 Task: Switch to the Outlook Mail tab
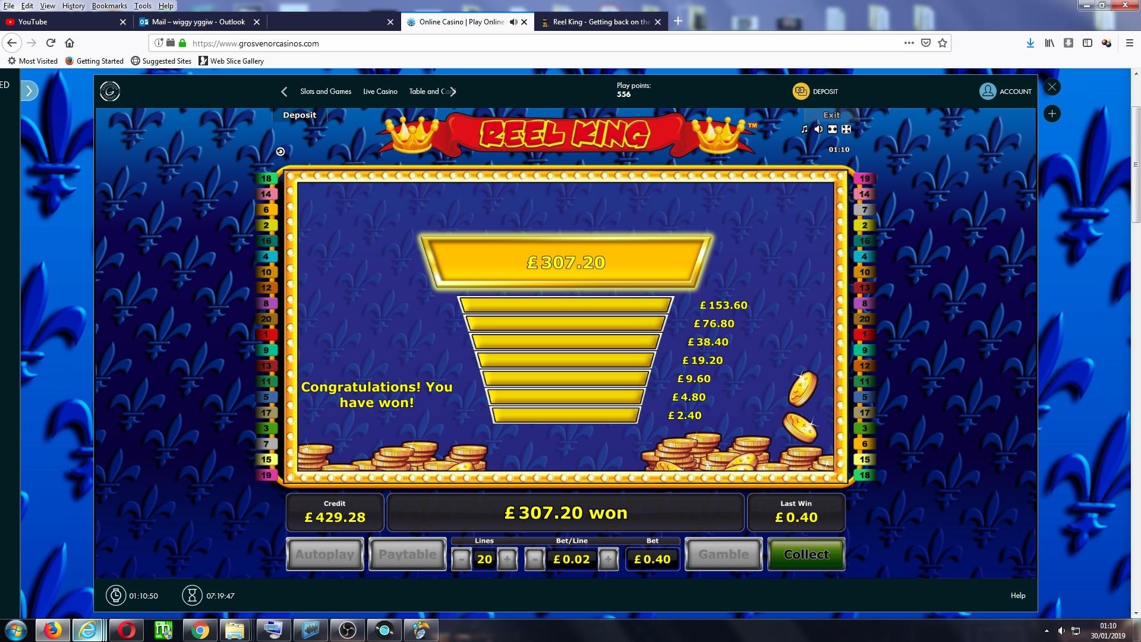[x=198, y=22]
